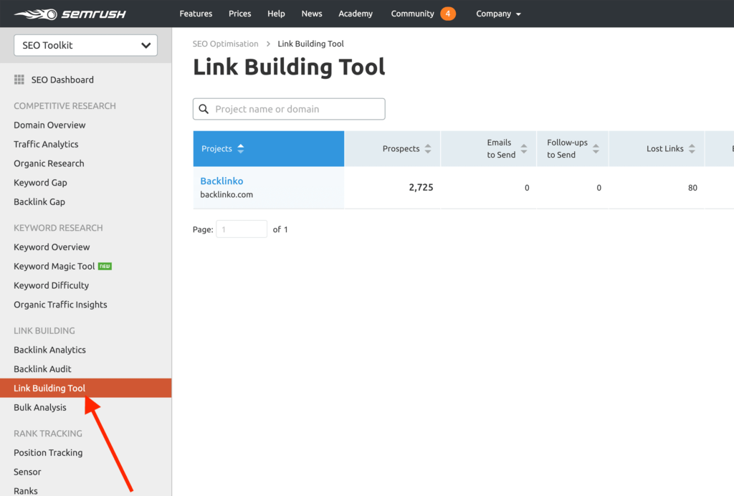Open the Backlinko project
Image resolution: width=734 pixels, height=496 pixels.
click(x=221, y=181)
